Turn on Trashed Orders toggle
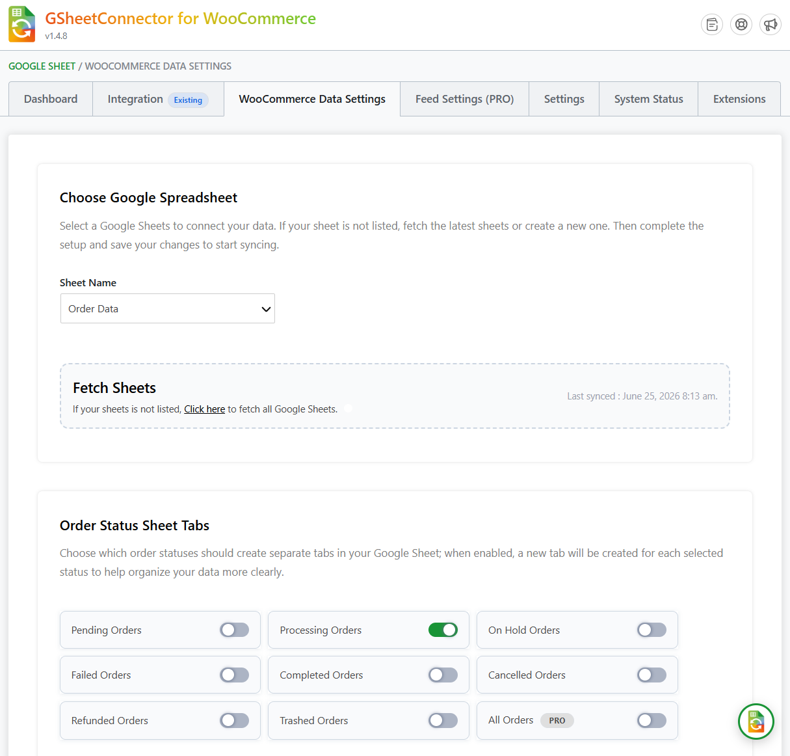Image resolution: width=790 pixels, height=756 pixels. (443, 720)
